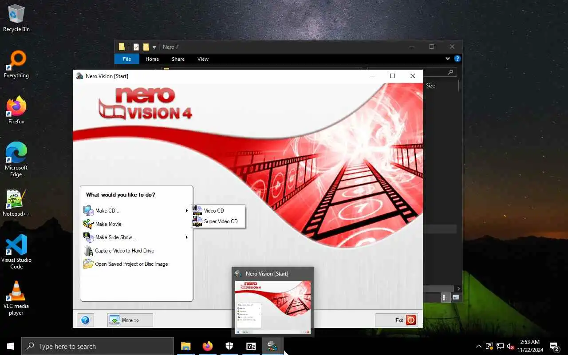
Task: Click the Nero Vision taskbar icon
Action: [272, 346]
